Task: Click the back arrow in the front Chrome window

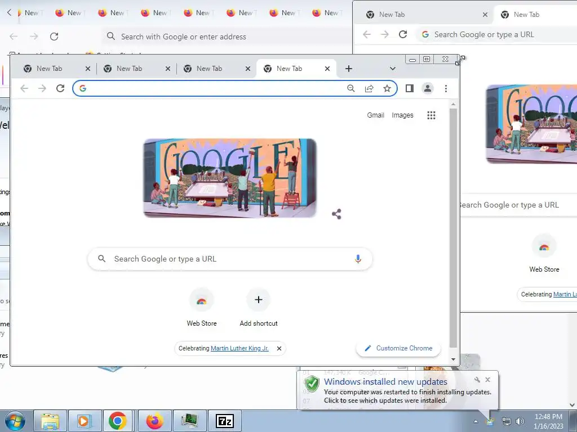Action: [24, 88]
